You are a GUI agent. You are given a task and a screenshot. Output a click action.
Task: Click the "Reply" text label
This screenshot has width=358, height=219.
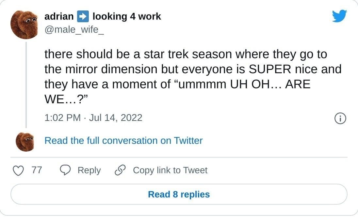pos(89,170)
